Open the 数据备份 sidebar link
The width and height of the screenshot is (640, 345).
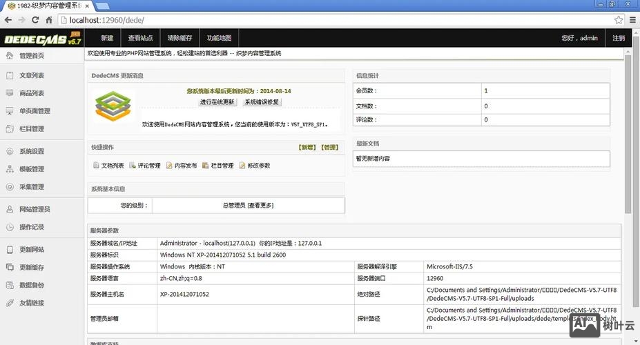click(32, 285)
